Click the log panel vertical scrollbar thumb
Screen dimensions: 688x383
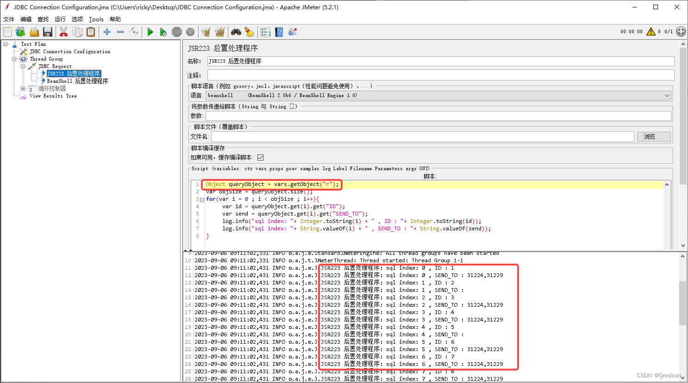coord(683,303)
